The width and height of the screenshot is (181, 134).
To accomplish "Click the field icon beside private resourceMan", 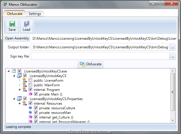I will point(30,112).
